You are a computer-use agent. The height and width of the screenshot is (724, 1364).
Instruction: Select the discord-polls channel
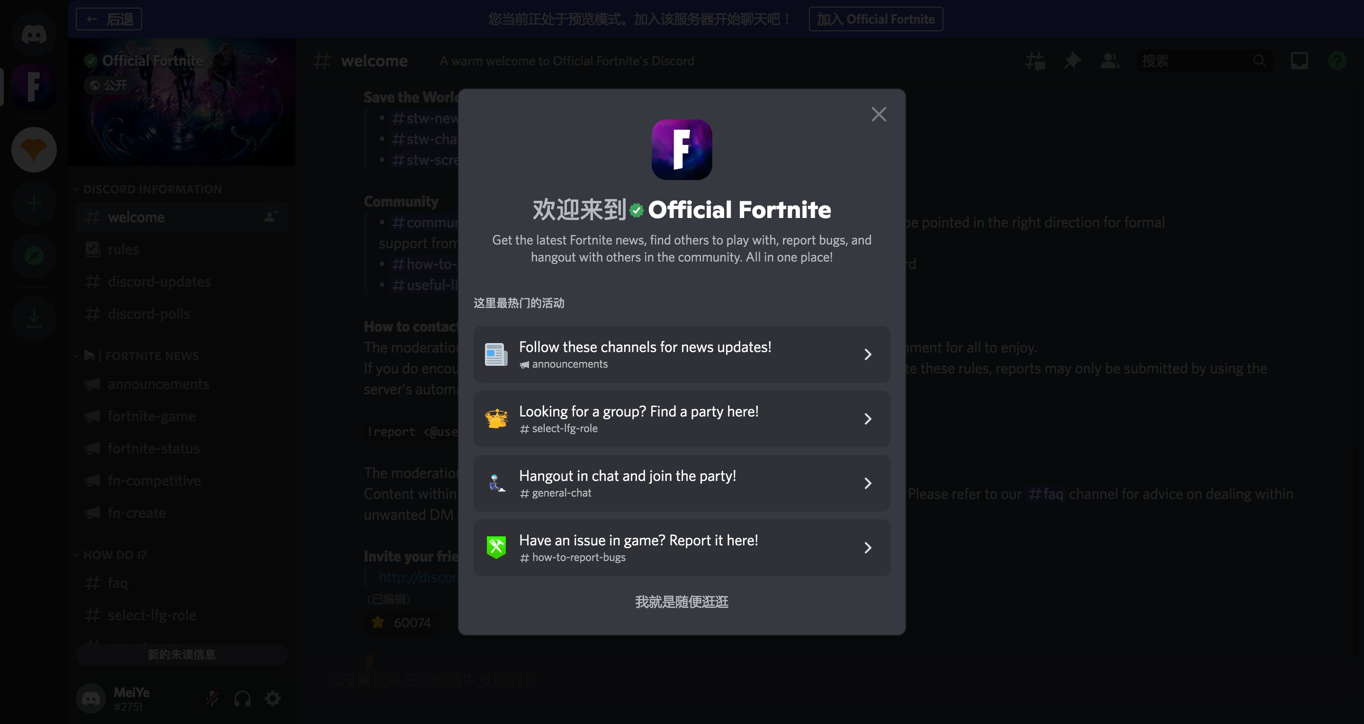coord(181,314)
